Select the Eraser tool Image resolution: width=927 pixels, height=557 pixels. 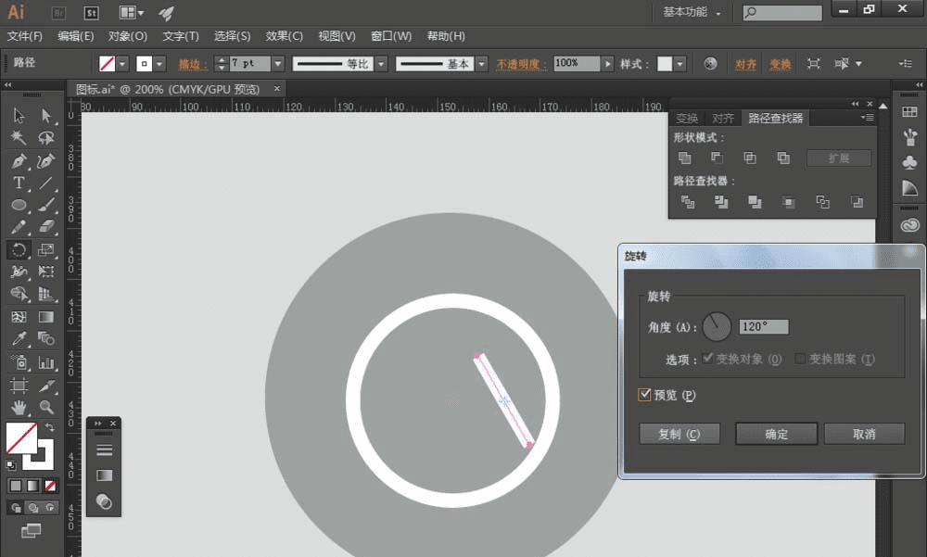[x=46, y=227]
